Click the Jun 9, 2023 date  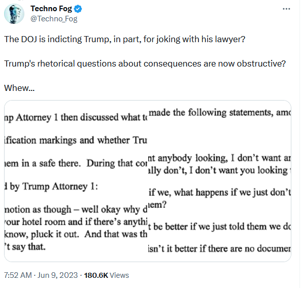[57, 275]
